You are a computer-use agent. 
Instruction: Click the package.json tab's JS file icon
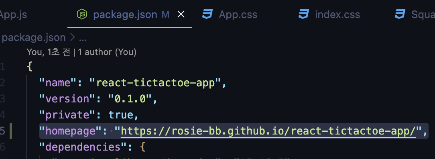(x=82, y=14)
